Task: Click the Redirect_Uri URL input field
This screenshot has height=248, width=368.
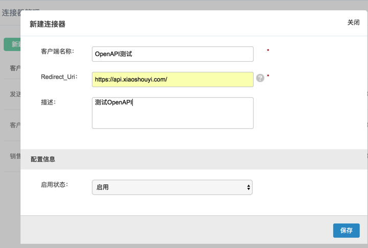Action: pyautogui.click(x=173, y=79)
